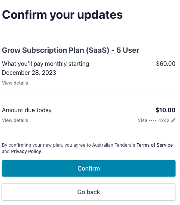
Task: Click the Amount due today label
Action: [27, 110]
